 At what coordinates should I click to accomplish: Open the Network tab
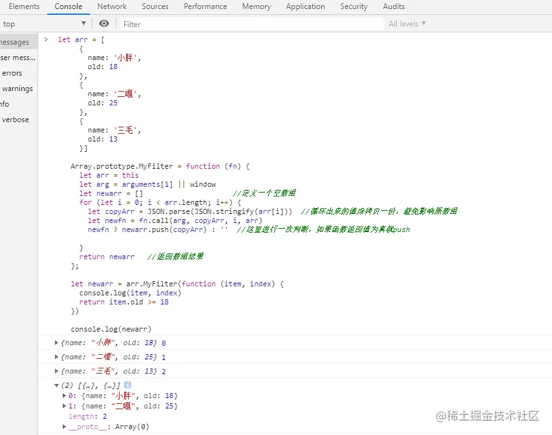[112, 6]
